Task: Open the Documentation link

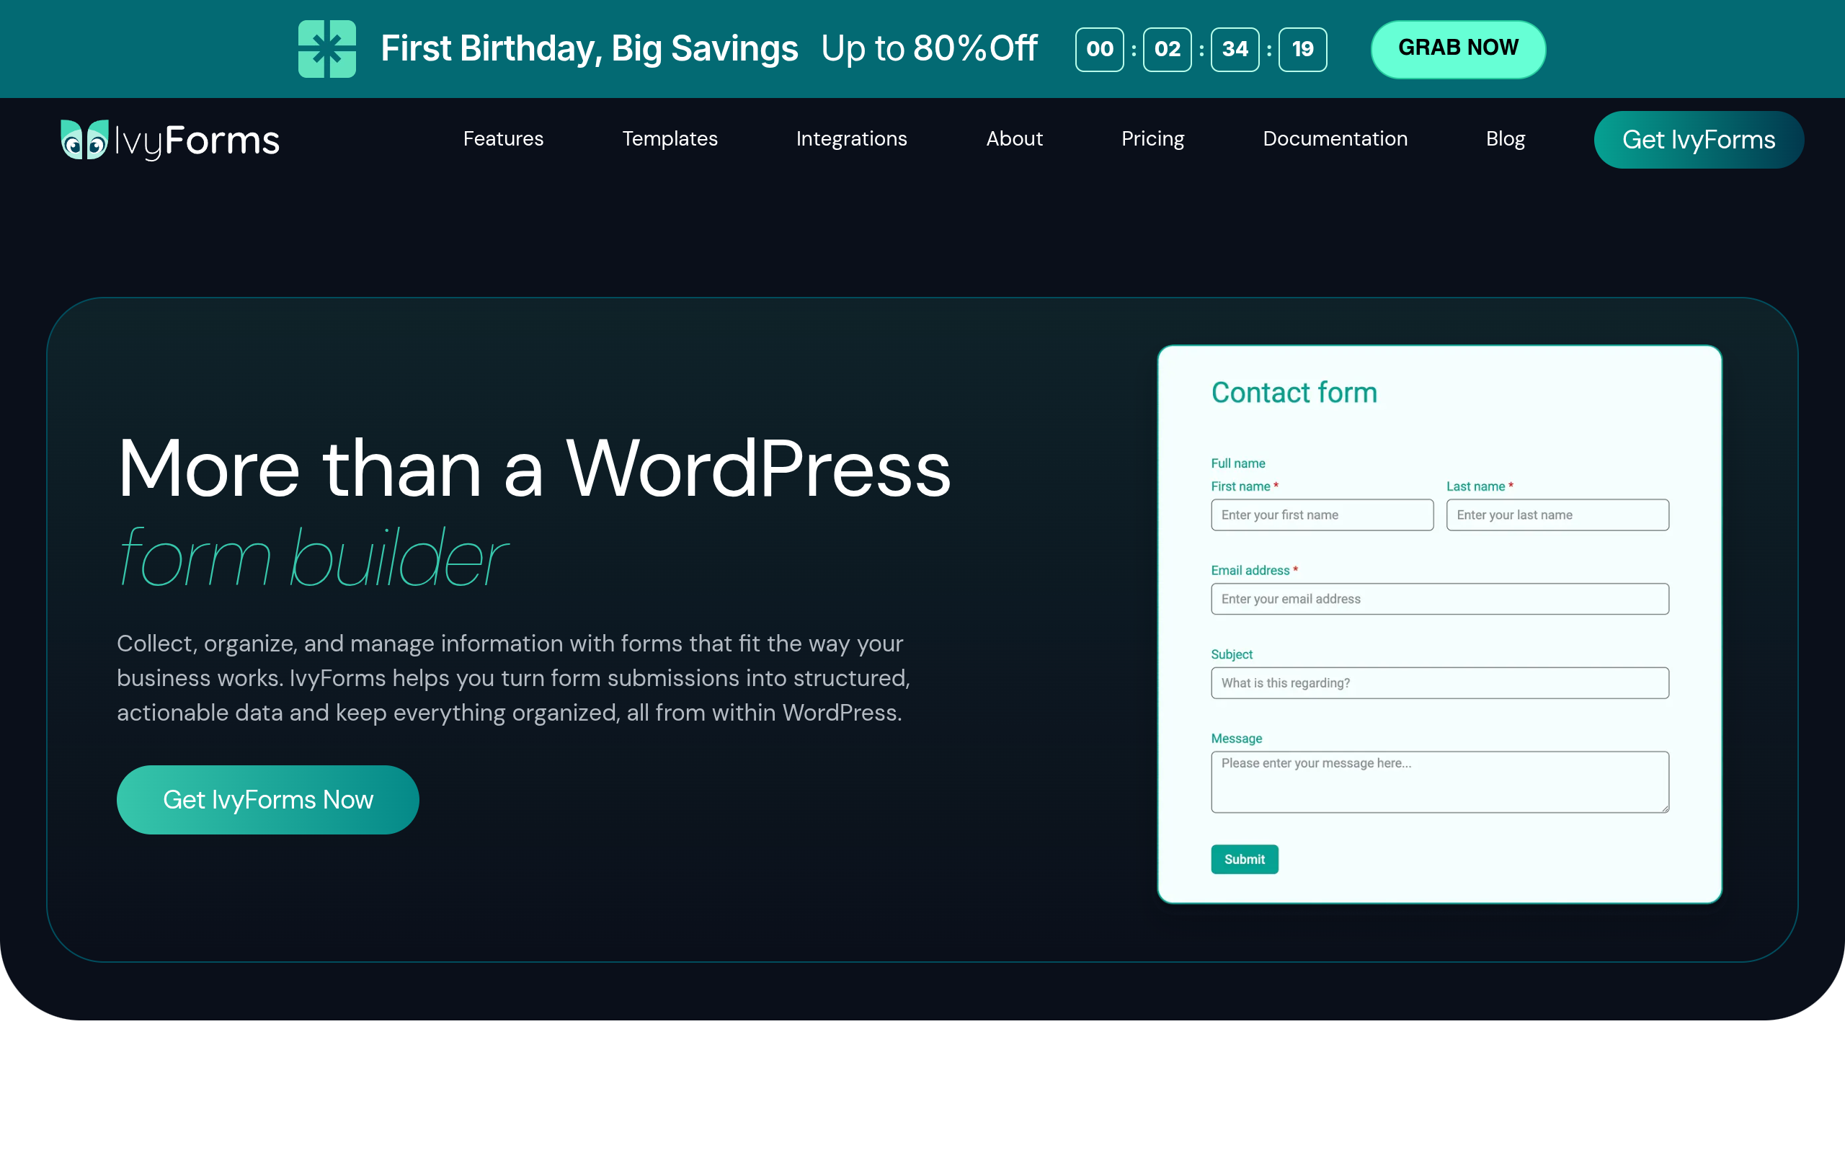Action: click(x=1335, y=139)
